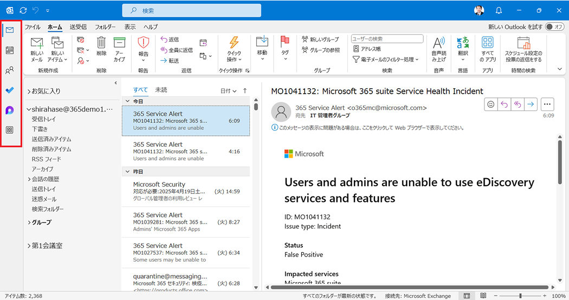Collapse the Today message group
Image resolution: width=569 pixels, height=300 pixels.
click(x=128, y=101)
